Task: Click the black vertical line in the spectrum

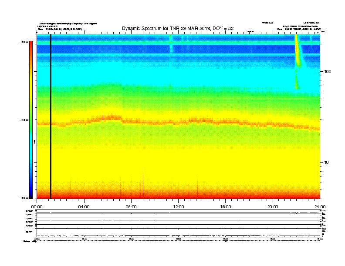Action: 51,116
